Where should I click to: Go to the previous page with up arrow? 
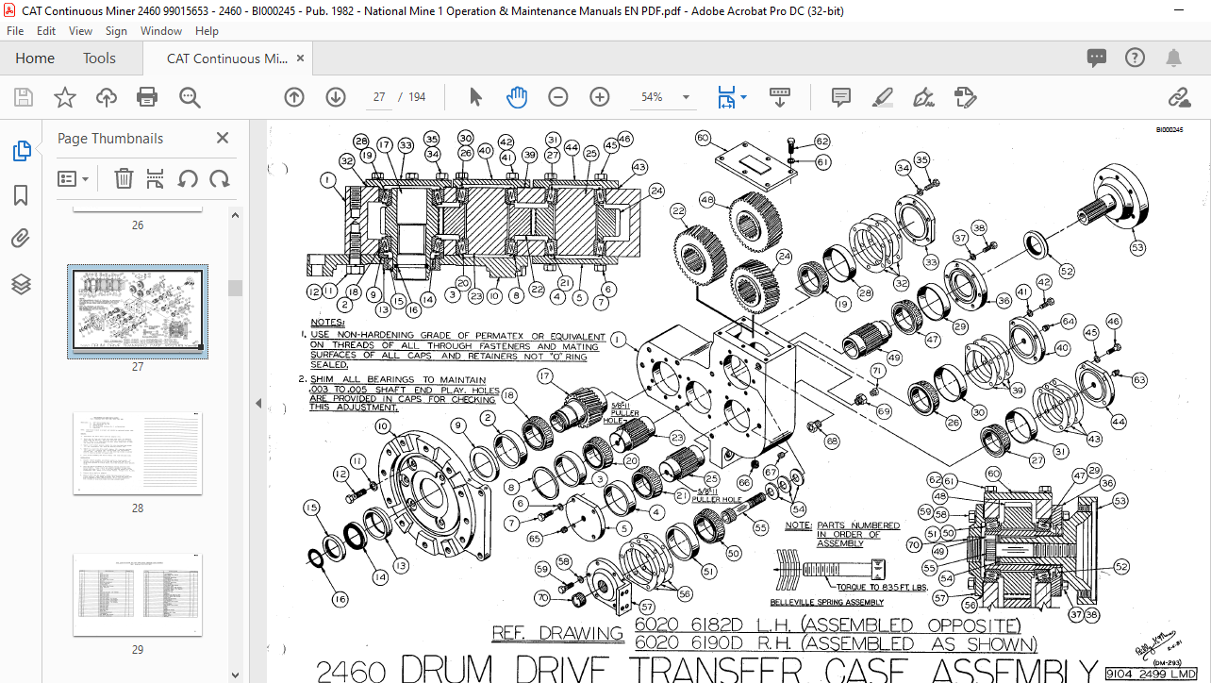(x=294, y=97)
